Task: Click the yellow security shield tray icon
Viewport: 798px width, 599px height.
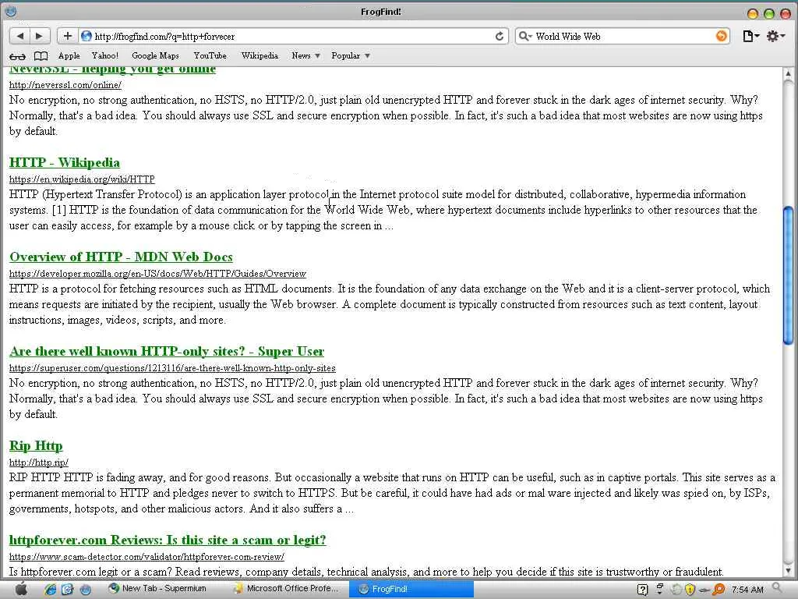Action: tap(690, 590)
